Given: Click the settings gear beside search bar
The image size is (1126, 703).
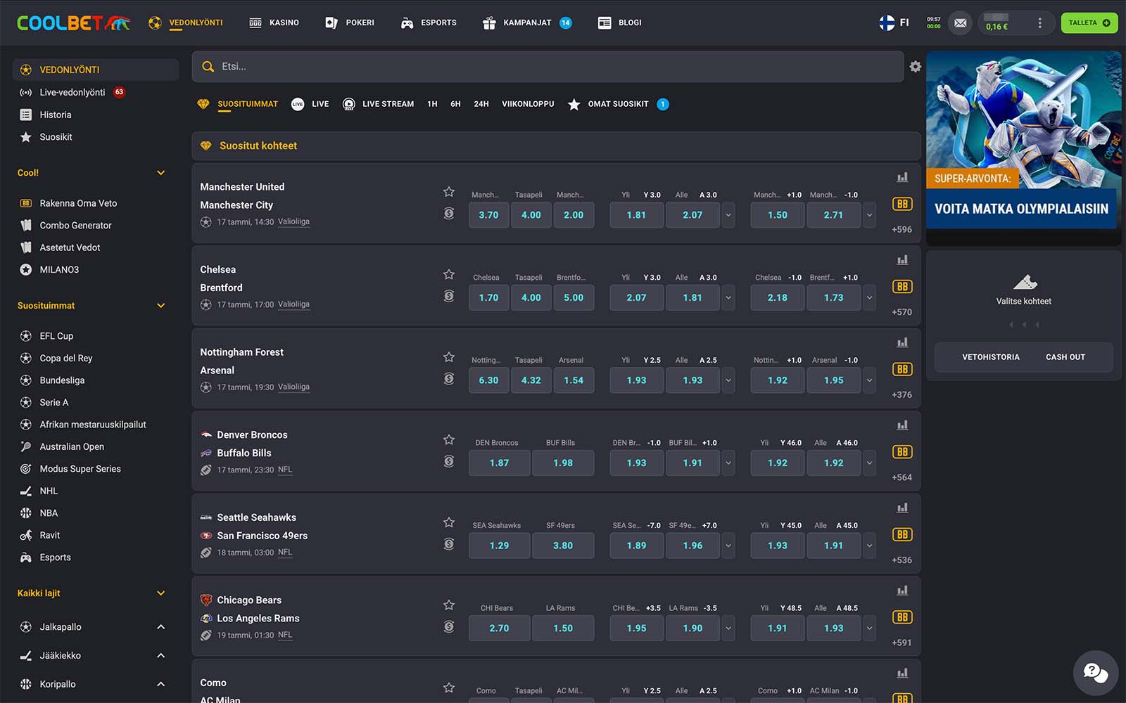Looking at the screenshot, I should tap(915, 67).
